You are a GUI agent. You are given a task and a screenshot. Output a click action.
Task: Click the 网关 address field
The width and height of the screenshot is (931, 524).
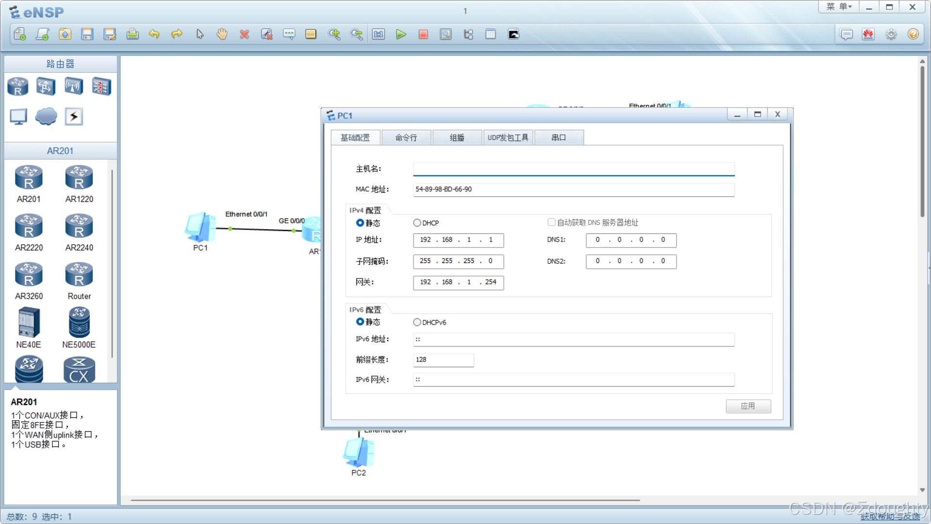click(458, 282)
